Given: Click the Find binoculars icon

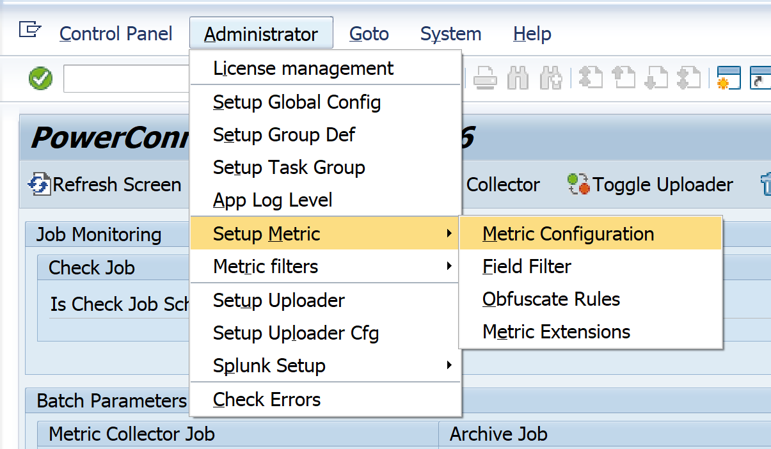Looking at the screenshot, I should pyautogui.click(x=518, y=79).
